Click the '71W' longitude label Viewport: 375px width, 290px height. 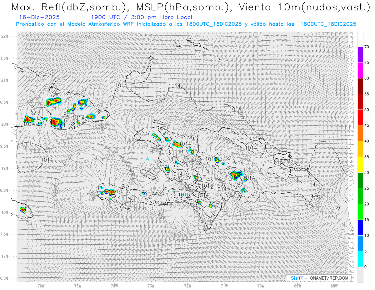pos(224,286)
